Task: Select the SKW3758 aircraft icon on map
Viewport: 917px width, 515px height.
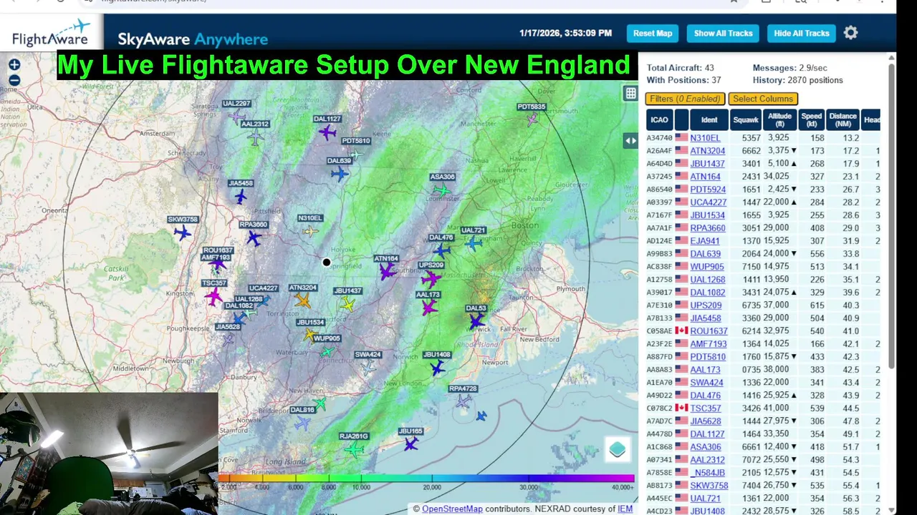Action: tap(183, 232)
